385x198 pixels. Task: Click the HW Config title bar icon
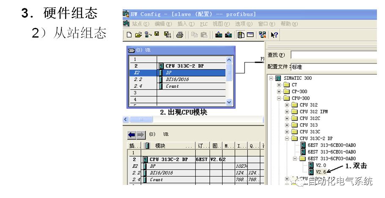point(126,14)
